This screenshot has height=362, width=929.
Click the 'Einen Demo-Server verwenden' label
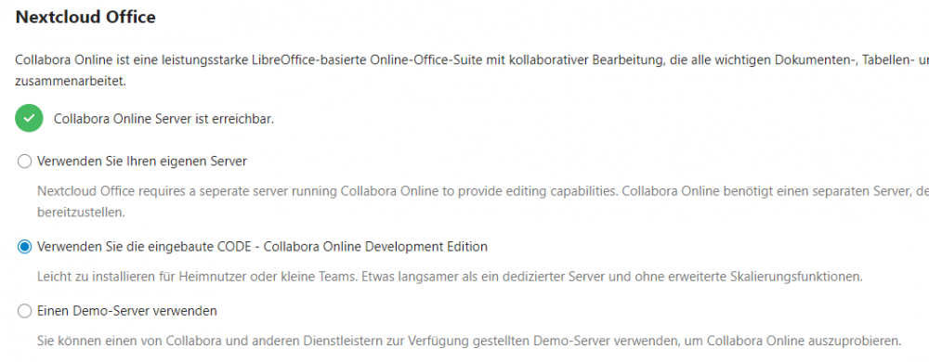tap(126, 311)
